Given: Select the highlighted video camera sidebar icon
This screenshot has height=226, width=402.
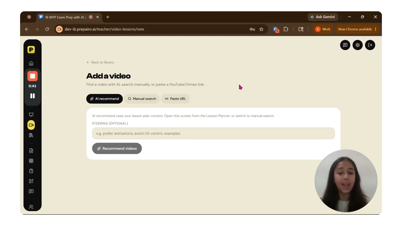Looking at the screenshot, I should click(31, 125).
